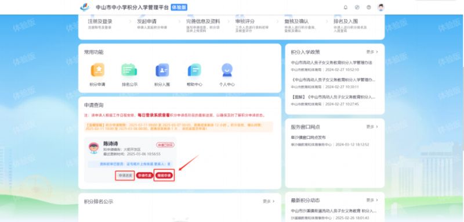
Task: Open the news item under 最新积分动态
Action: point(333,211)
